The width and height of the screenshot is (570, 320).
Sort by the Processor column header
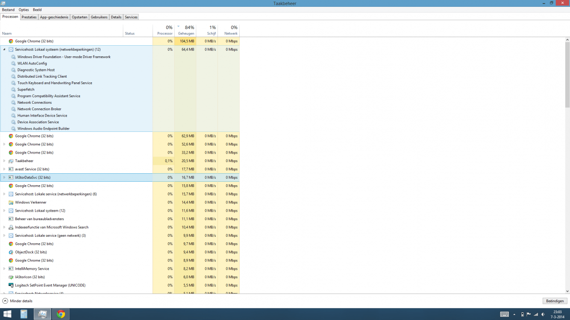point(164,30)
